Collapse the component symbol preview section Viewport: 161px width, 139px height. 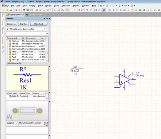pyautogui.click(x=49, y=67)
